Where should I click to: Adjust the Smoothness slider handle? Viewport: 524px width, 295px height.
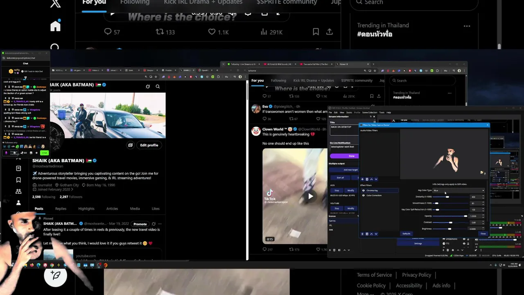click(437, 203)
